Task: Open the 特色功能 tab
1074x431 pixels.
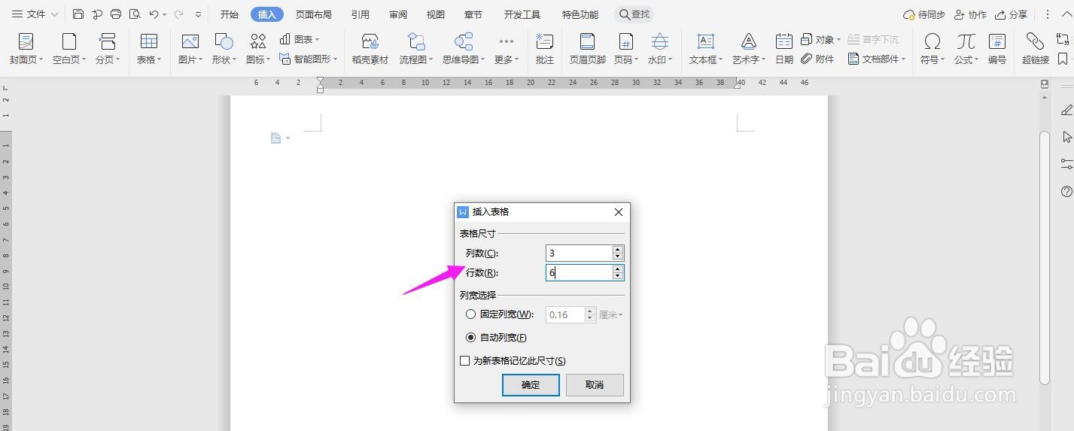Action: coord(580,14)
